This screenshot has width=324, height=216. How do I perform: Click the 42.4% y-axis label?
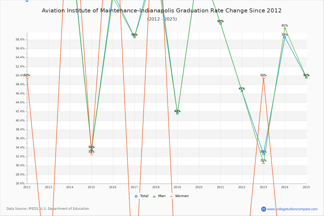click(21, 112)
